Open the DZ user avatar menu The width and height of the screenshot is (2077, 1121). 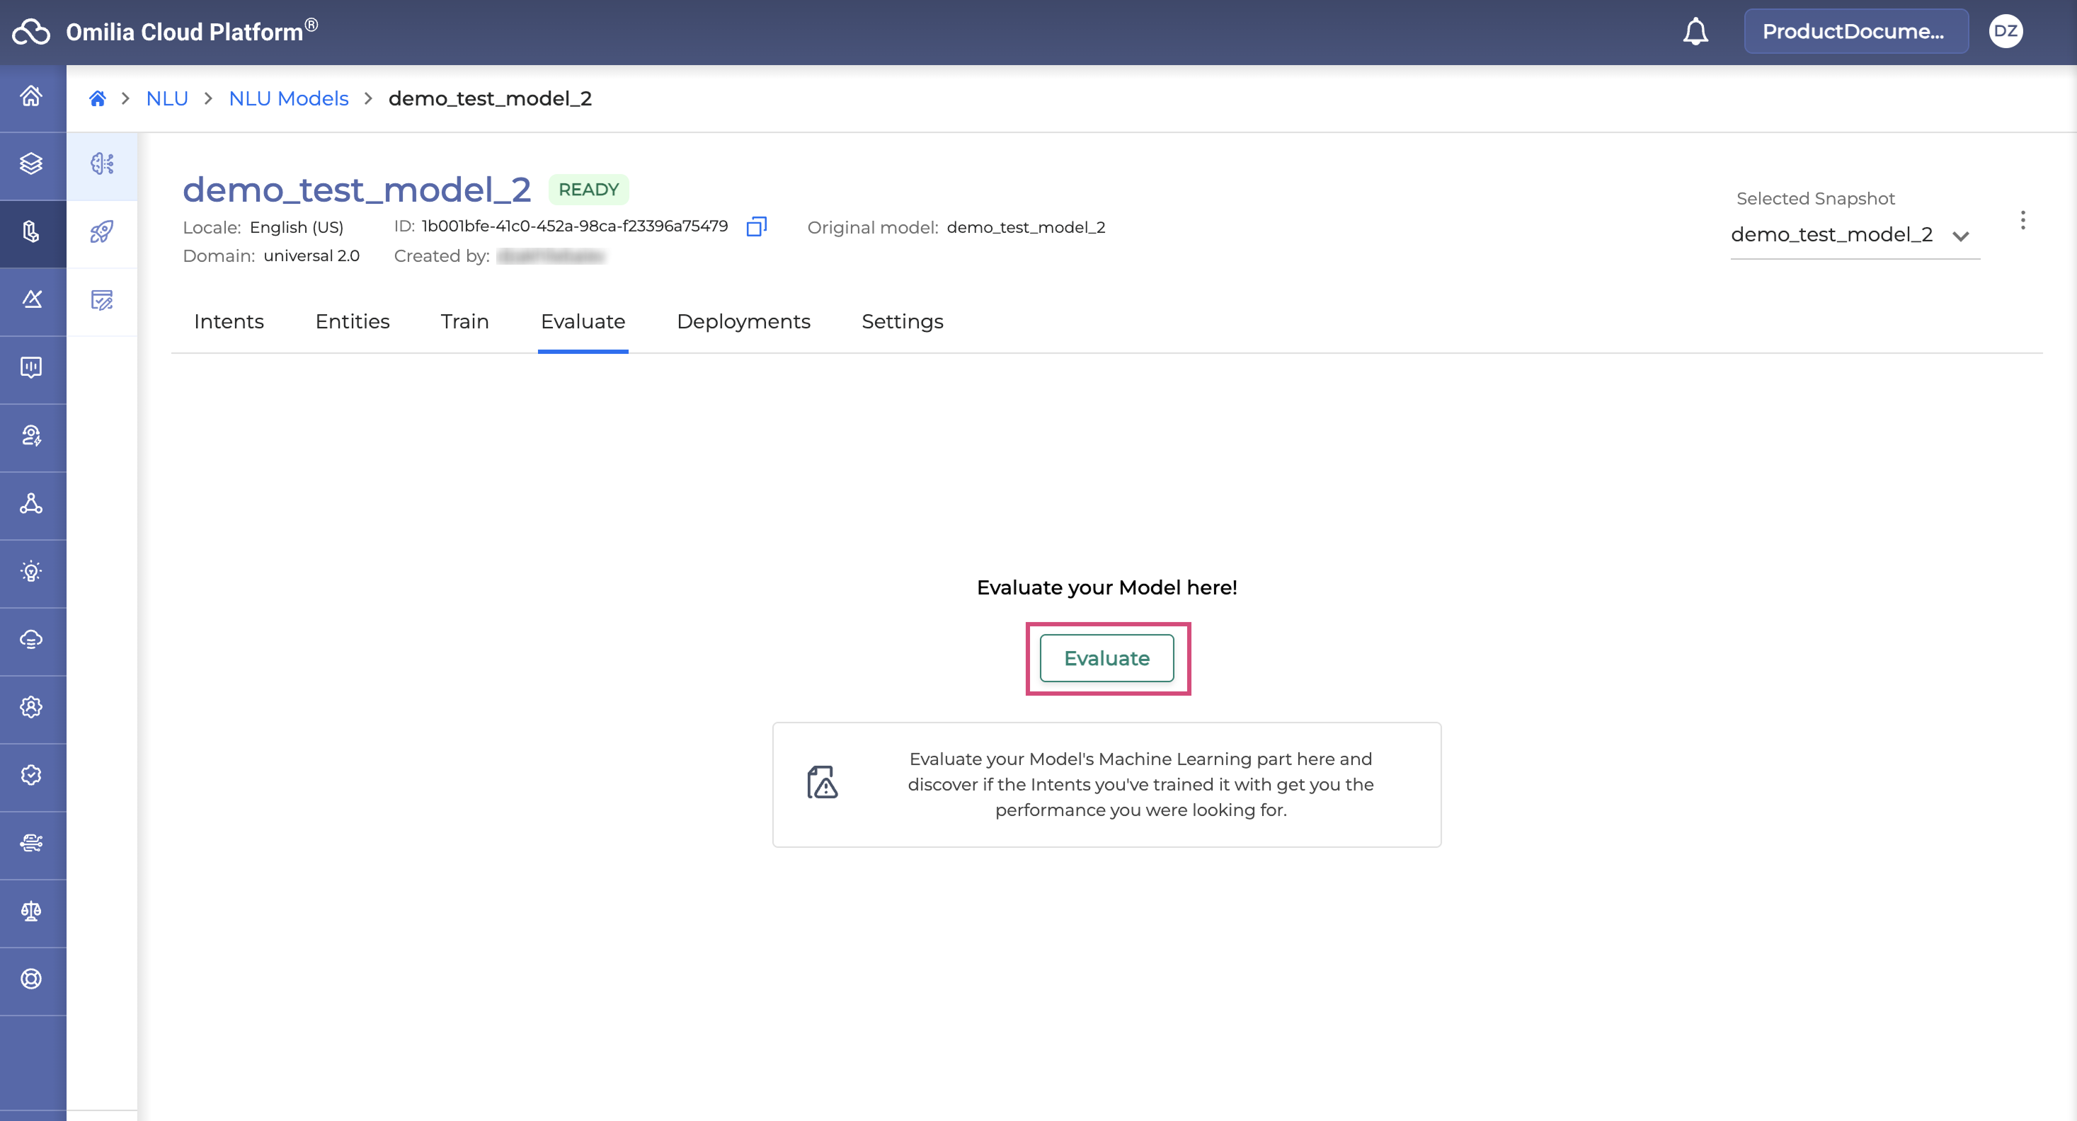(2006, 31)
